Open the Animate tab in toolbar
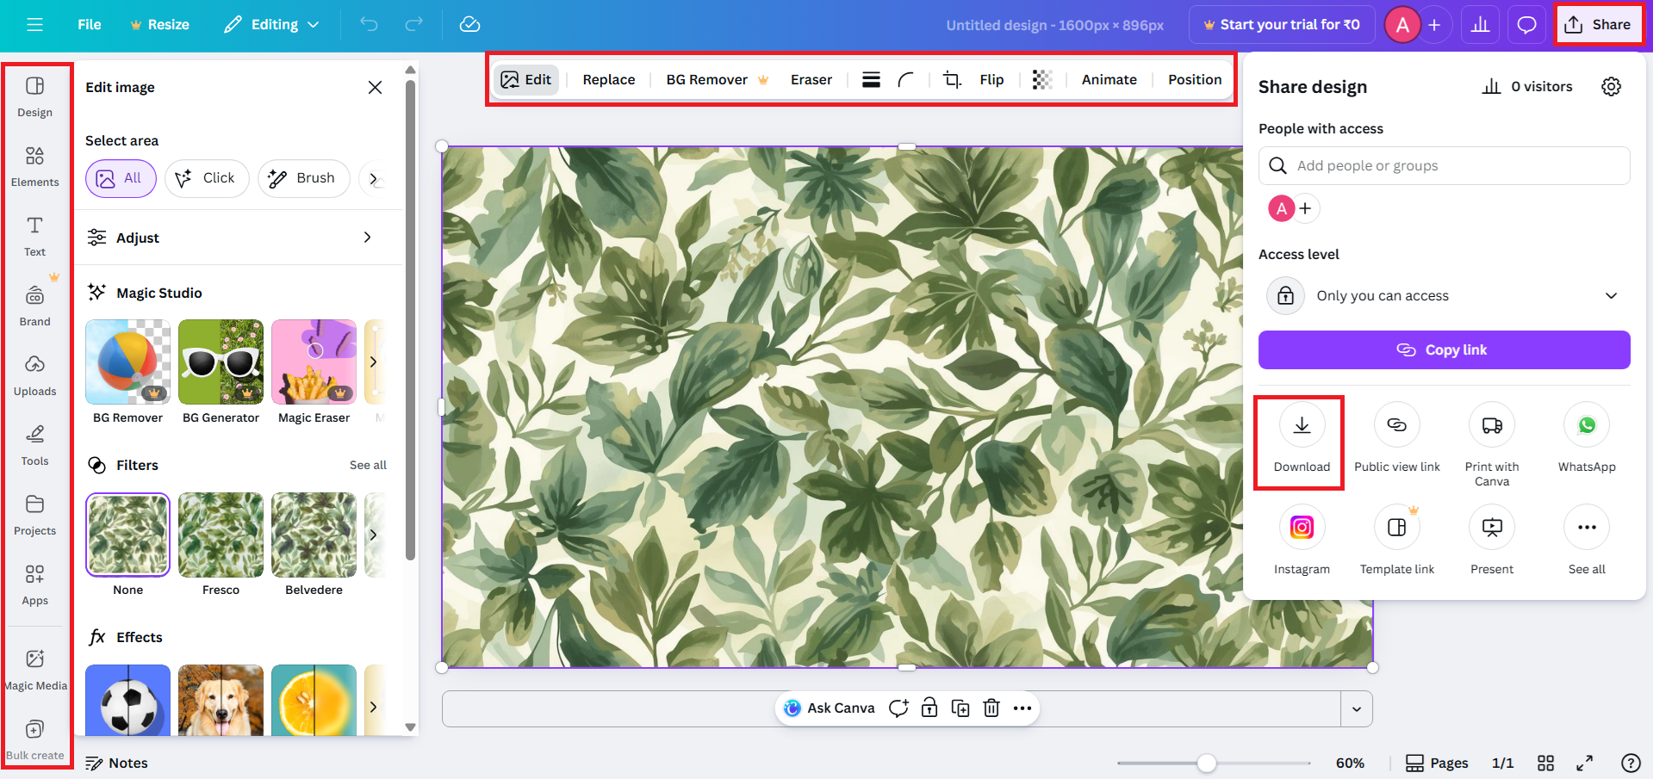Image resolution: width=1653 pixels, height=779 pixels. (1109, 79)
